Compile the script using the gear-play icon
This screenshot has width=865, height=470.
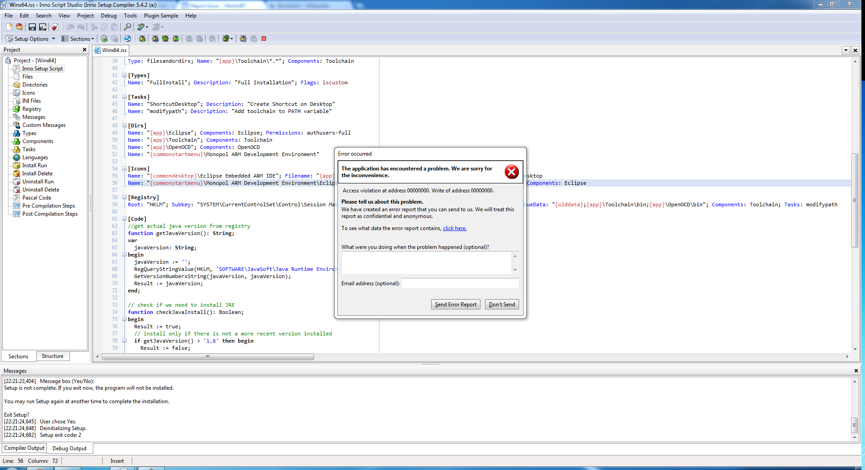pos(104,39)
